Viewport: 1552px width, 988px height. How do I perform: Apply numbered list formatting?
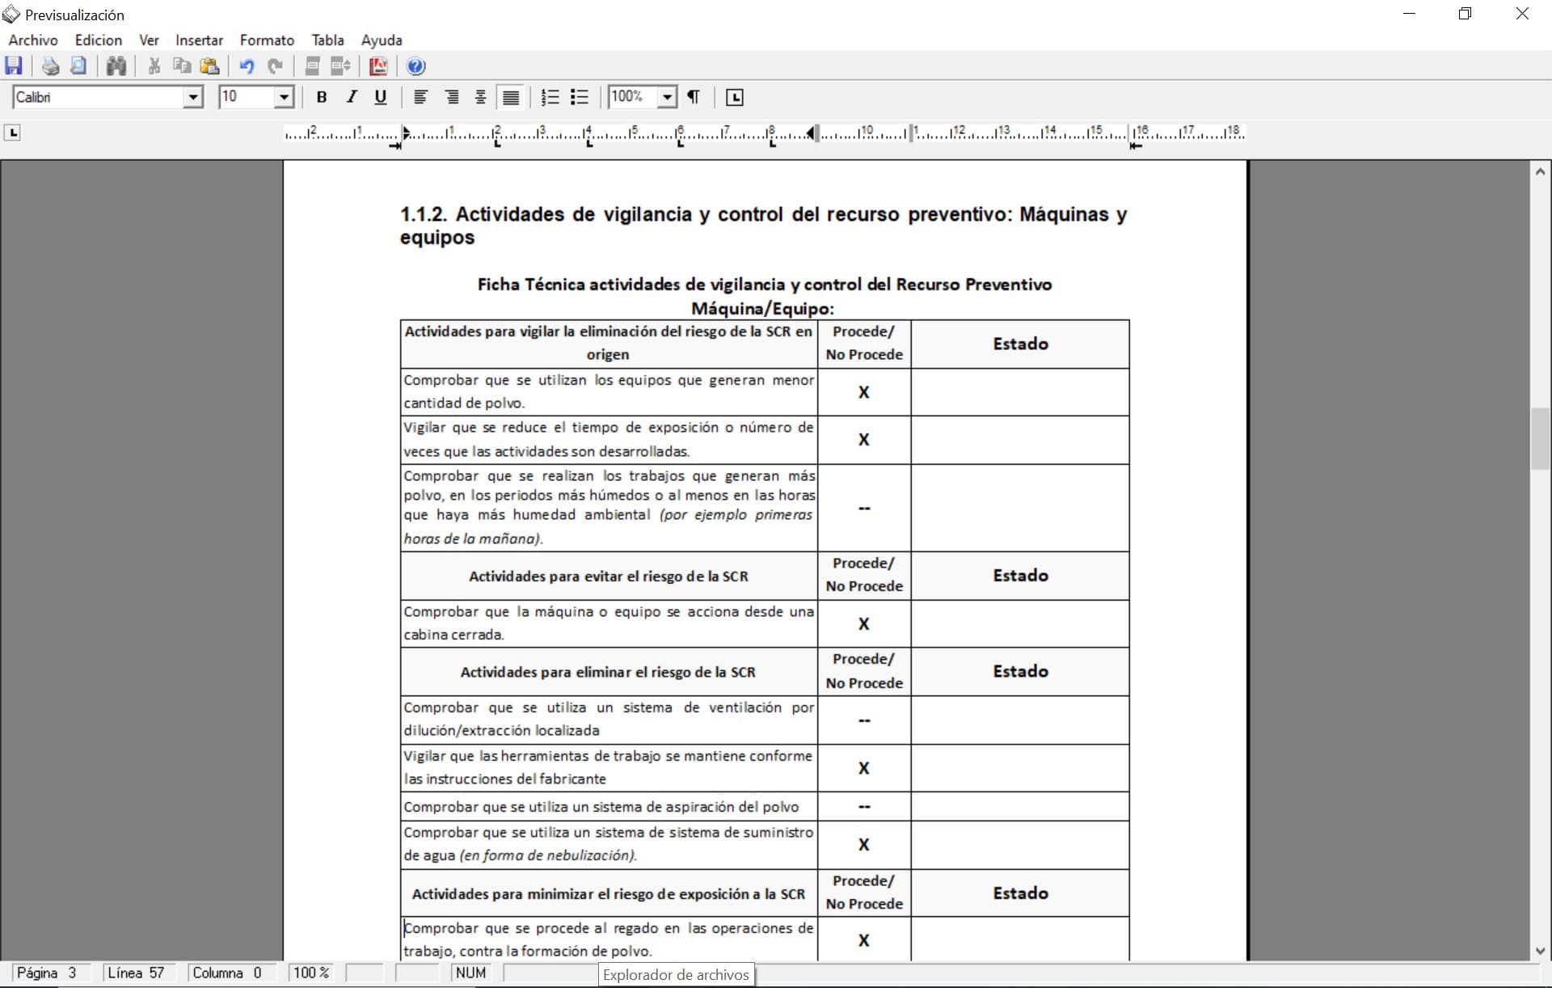(x=550, y=97)
